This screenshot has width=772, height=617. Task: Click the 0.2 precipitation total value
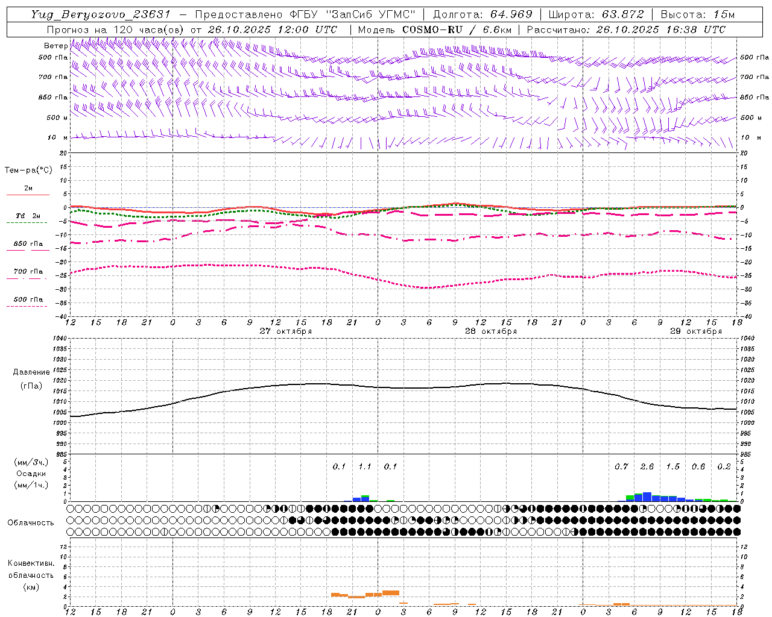[x=724, y=467]
